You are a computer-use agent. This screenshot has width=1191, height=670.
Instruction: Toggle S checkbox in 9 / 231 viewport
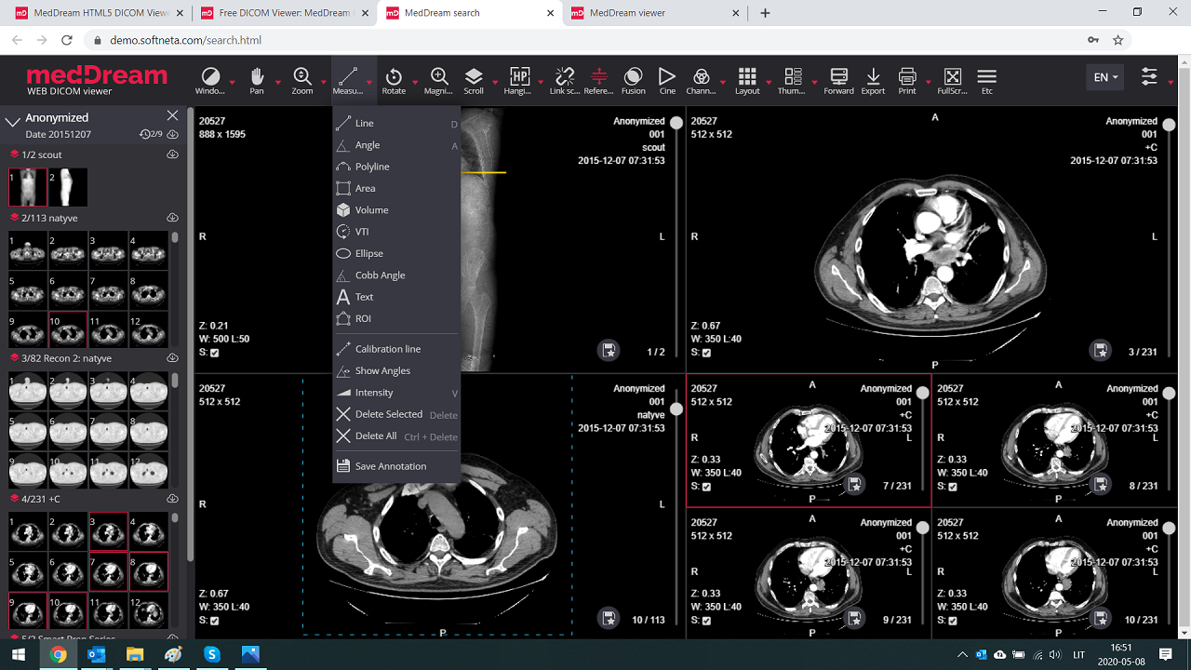click(707, 621)
